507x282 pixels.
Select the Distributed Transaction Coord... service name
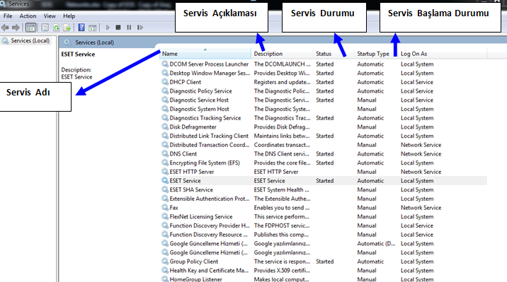[210, 145]
